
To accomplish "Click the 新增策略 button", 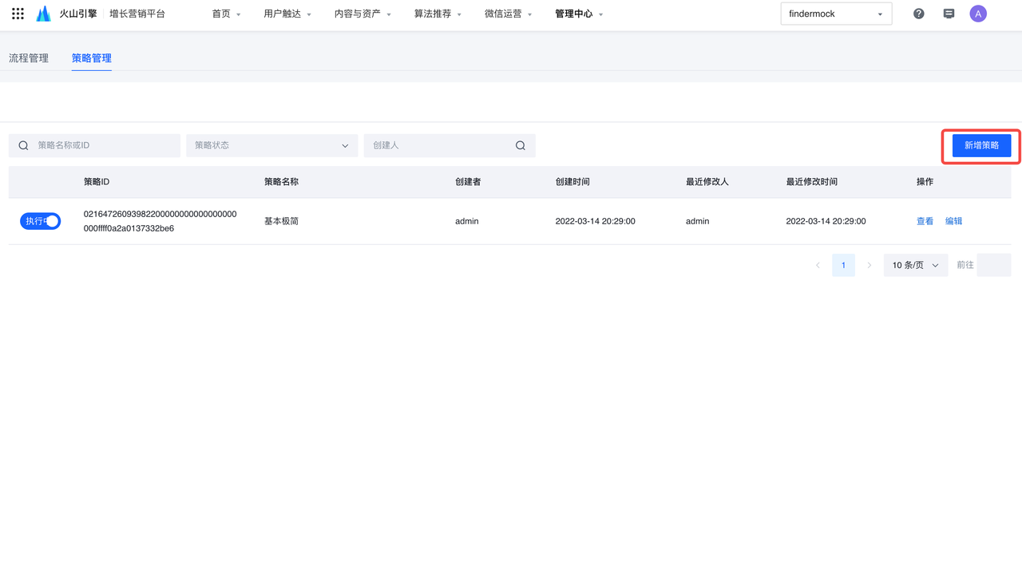I will tap(981, 145).
